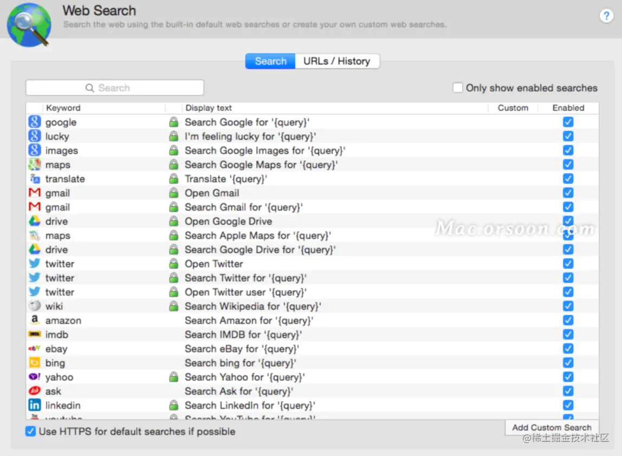The image size is (622, 456).
Task: Select the "Search Gmail for '{query}'" text
Action: pyautogui.click(x=244, y=207)
